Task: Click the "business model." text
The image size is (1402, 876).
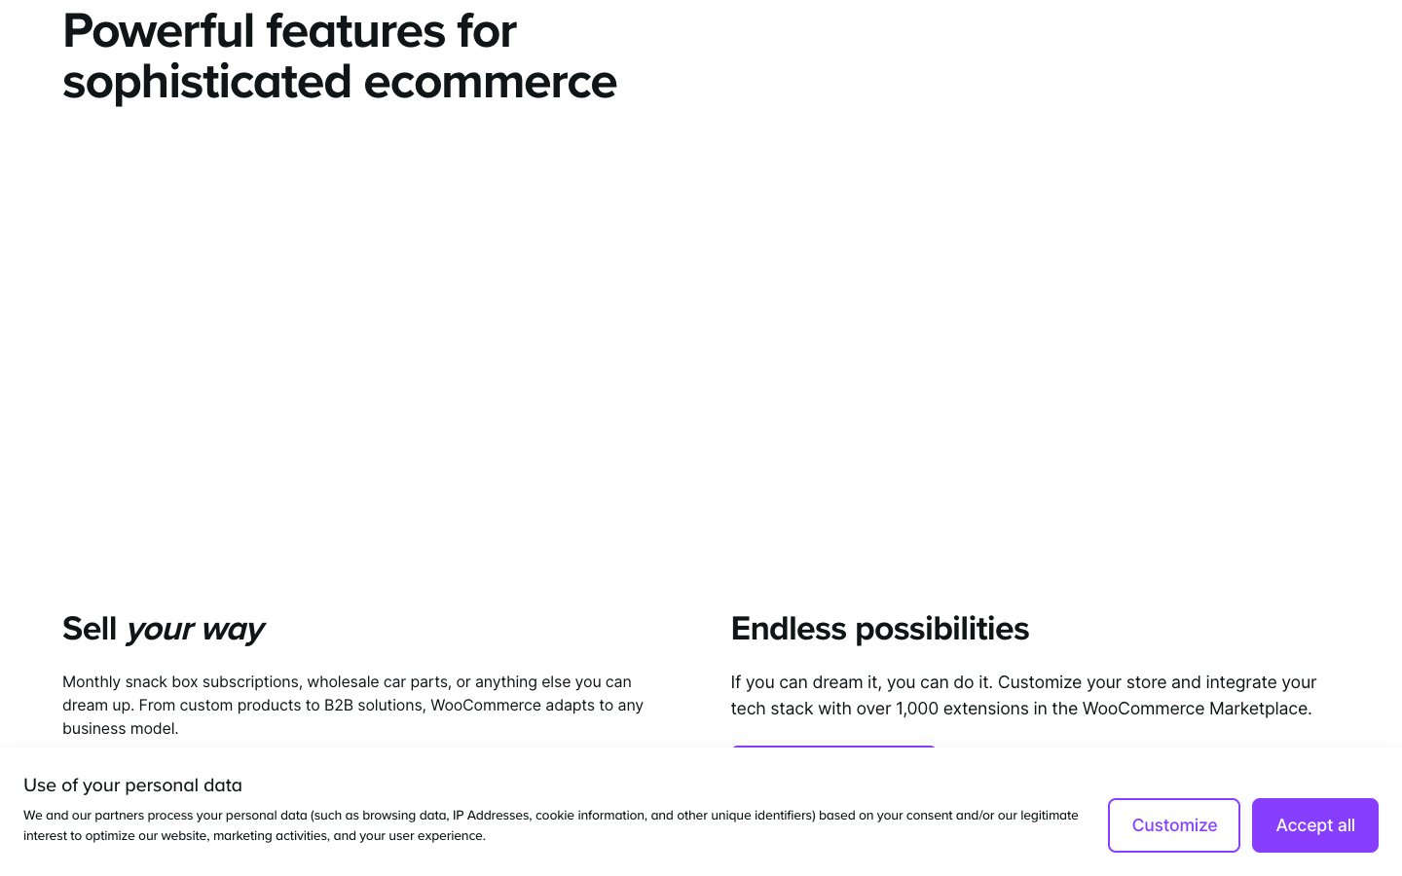Action: point(120,728)
